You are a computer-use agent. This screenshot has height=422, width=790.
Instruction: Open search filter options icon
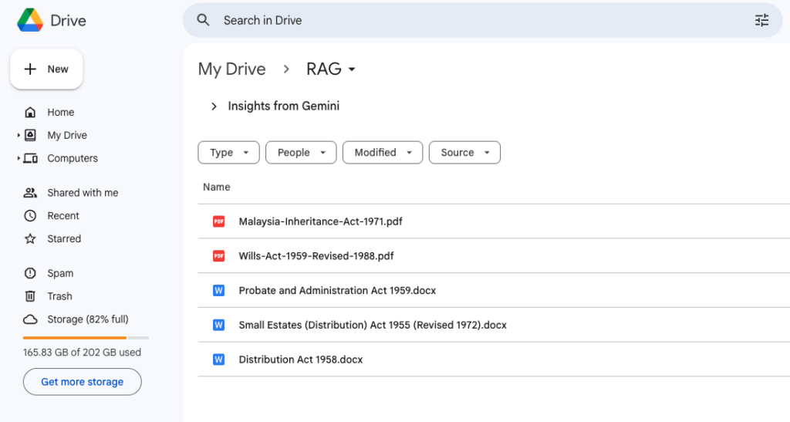761,21
